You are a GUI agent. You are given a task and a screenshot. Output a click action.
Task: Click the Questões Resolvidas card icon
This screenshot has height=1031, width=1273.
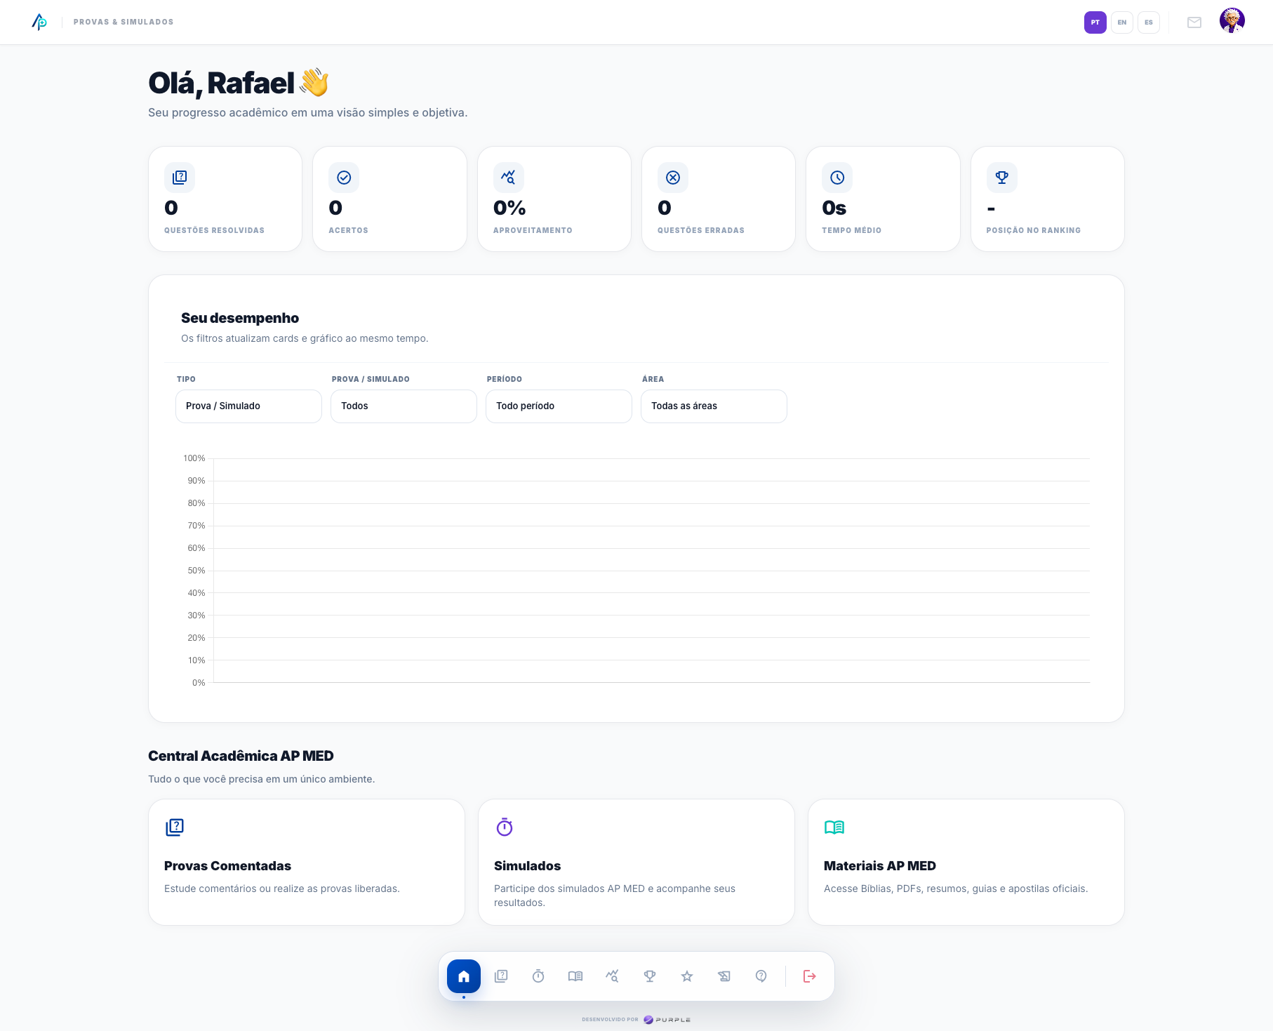point(180,178)
